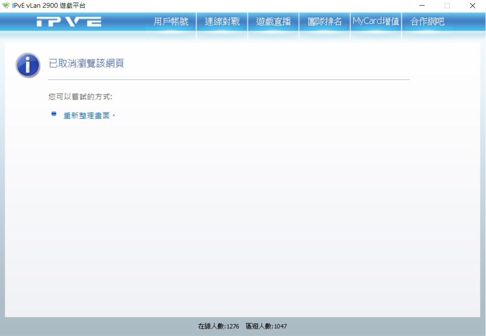Click the blue bullet beside 重新整理畫面

(x=54, y=114)
